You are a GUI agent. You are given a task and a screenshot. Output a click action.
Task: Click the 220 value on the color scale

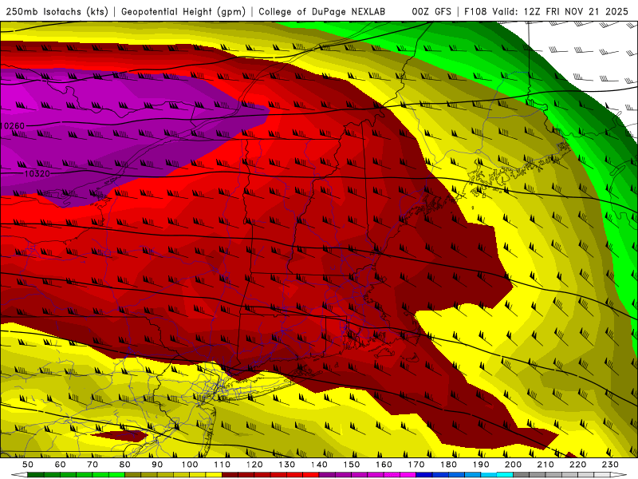[577, 465]
